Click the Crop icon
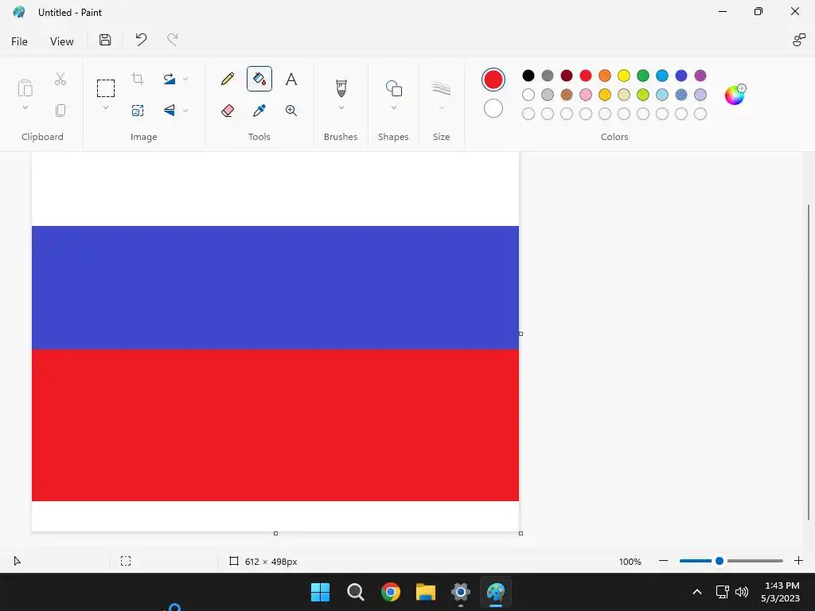The height and width of the screenshot is (611, 815). (x=138, y=79)
